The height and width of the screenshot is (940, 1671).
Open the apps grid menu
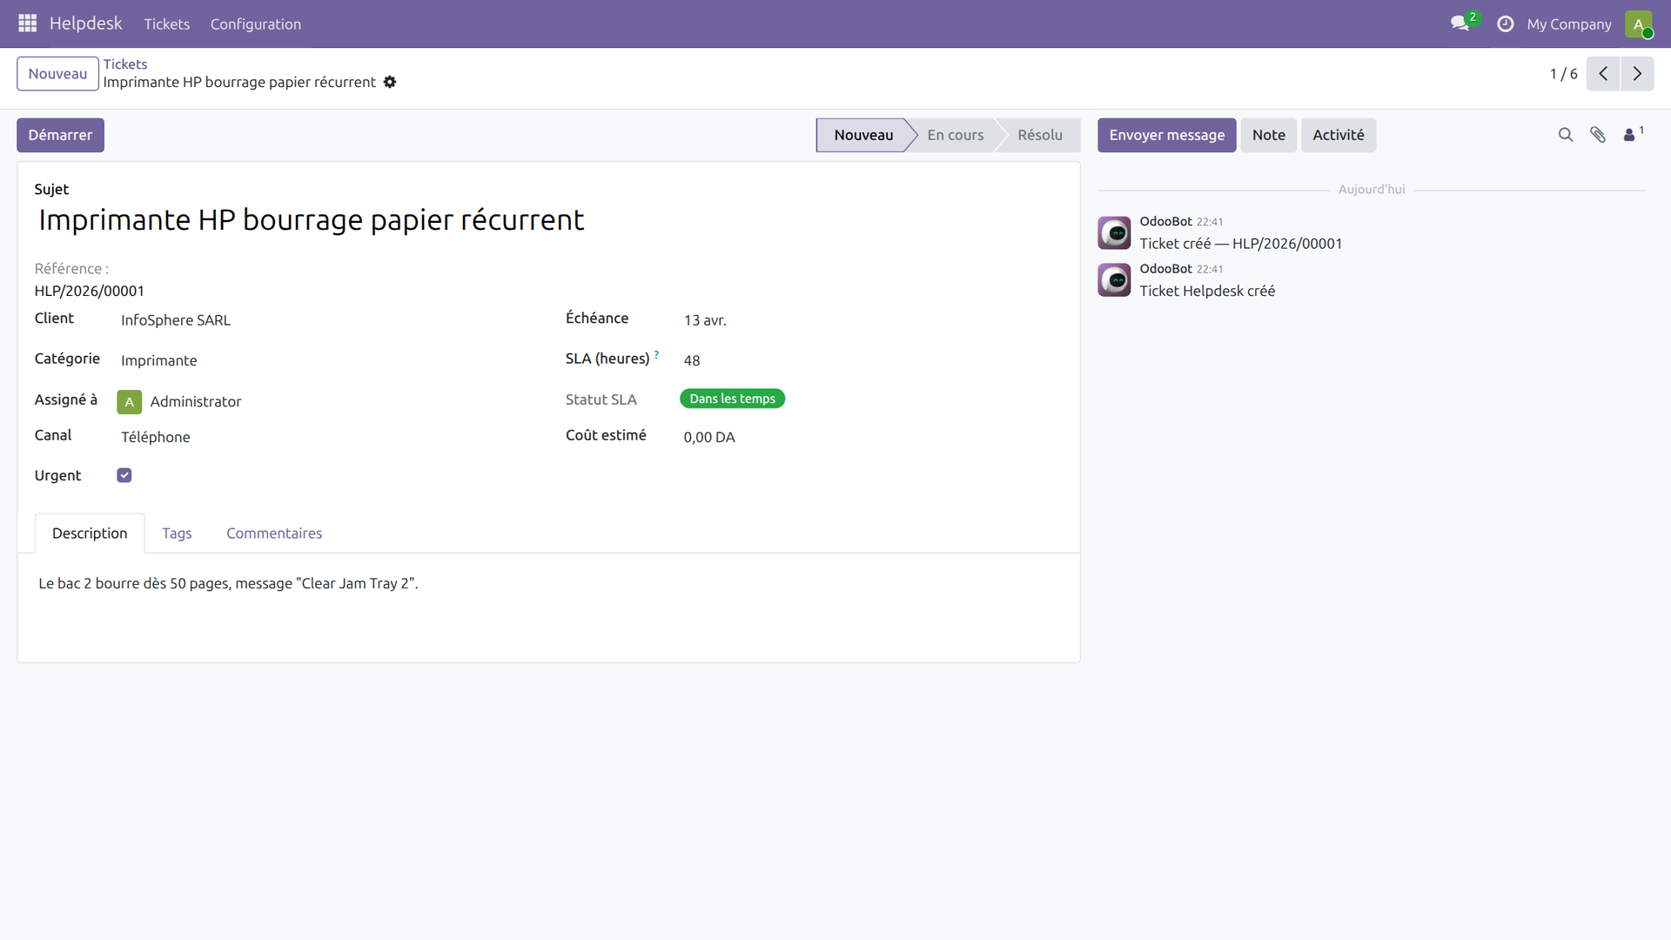point(27,23)
